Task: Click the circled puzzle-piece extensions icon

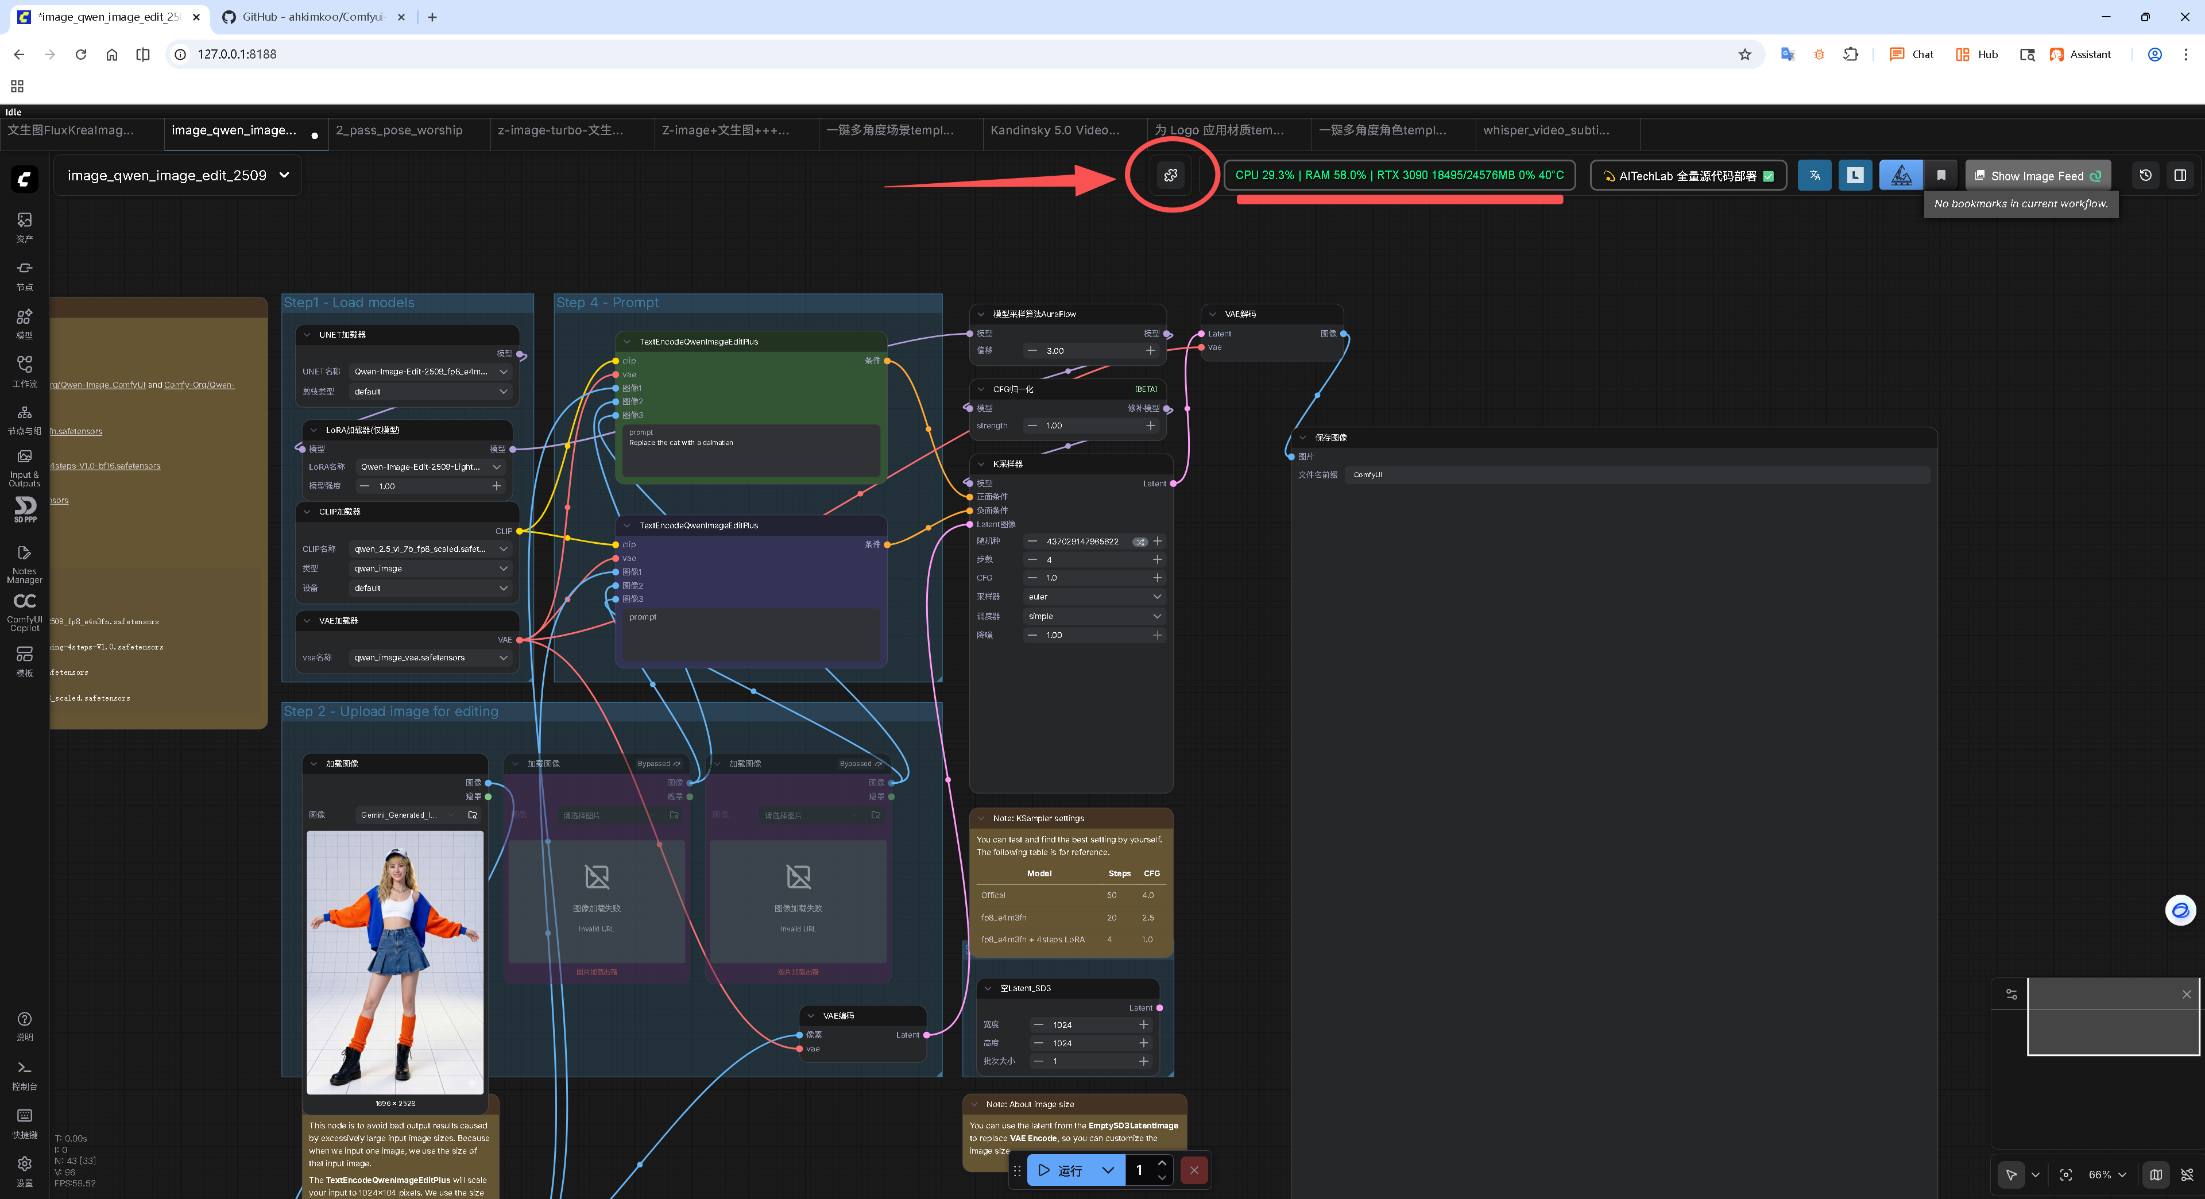Action: 1170,176
